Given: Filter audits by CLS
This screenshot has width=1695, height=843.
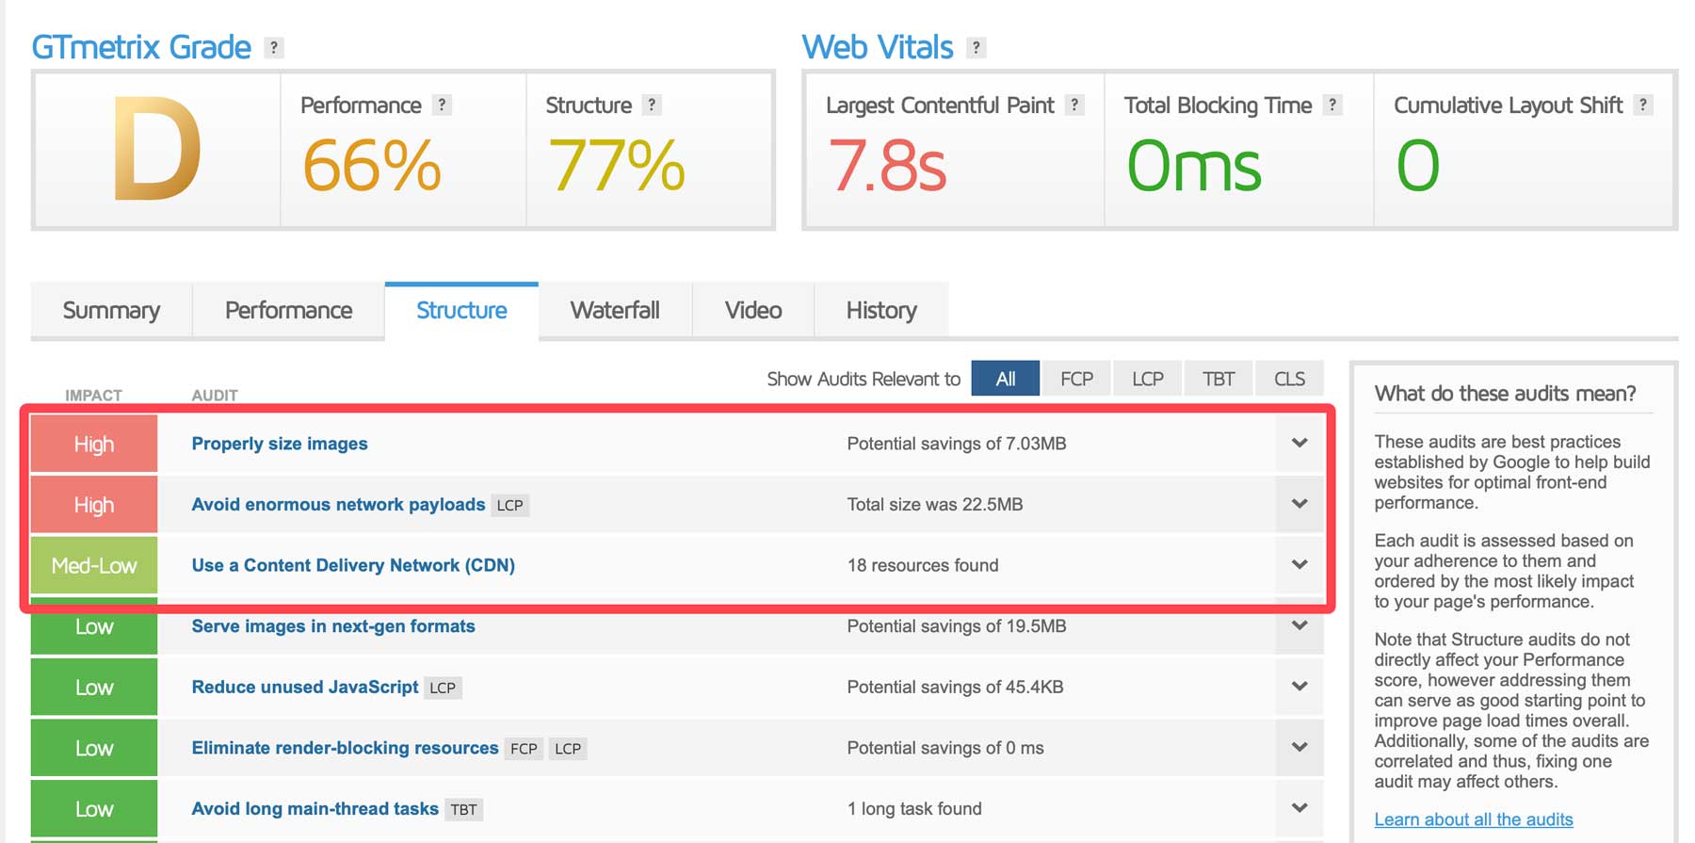Looking at the screenshot, I should pos(1288,379).
